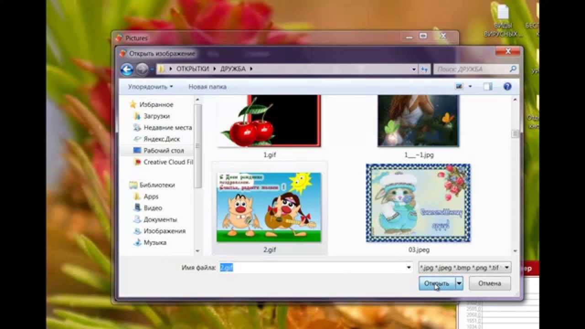Open Видео library in sidebar
This screenshot has width=585, height=329.
(x=153, y=208)
